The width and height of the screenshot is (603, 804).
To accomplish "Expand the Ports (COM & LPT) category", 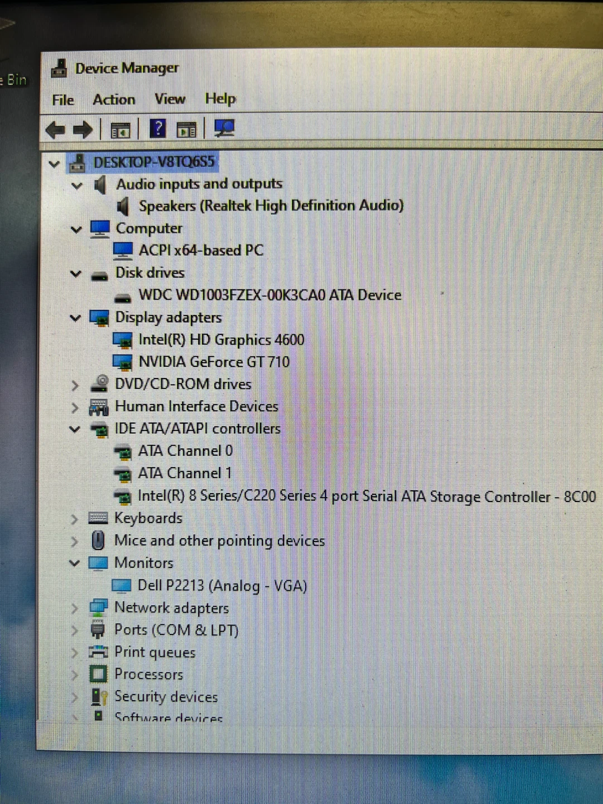I will pos(74,630).
